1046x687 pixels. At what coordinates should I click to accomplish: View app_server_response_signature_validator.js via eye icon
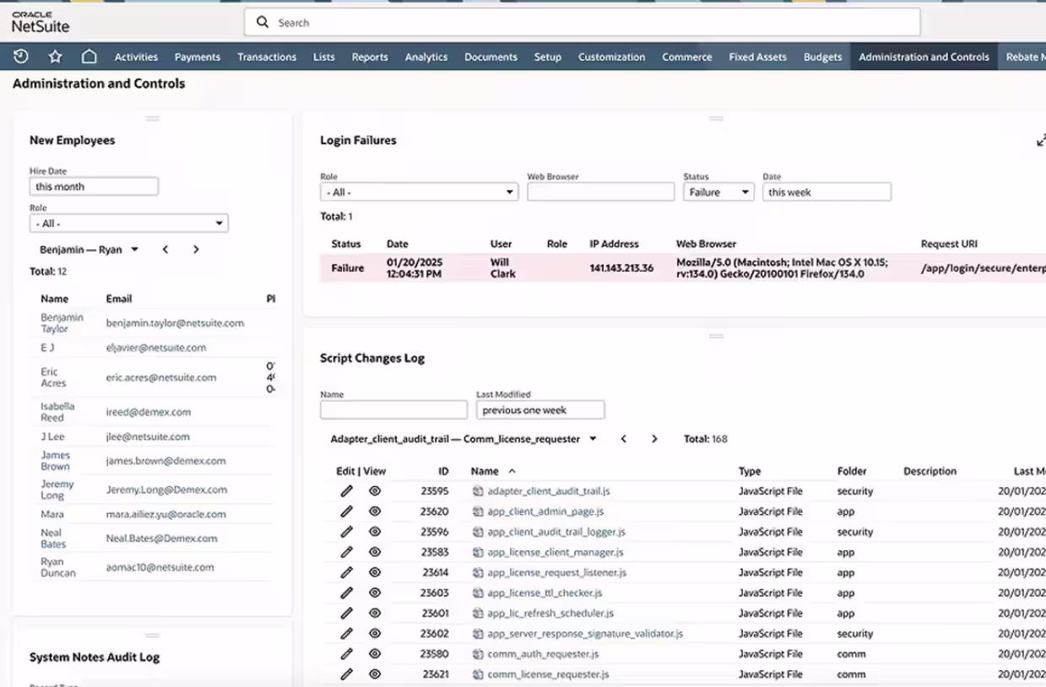[375, 634]
